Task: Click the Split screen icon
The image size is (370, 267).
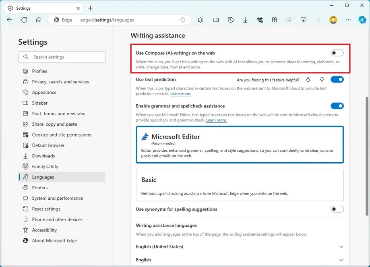Action: 216,20
